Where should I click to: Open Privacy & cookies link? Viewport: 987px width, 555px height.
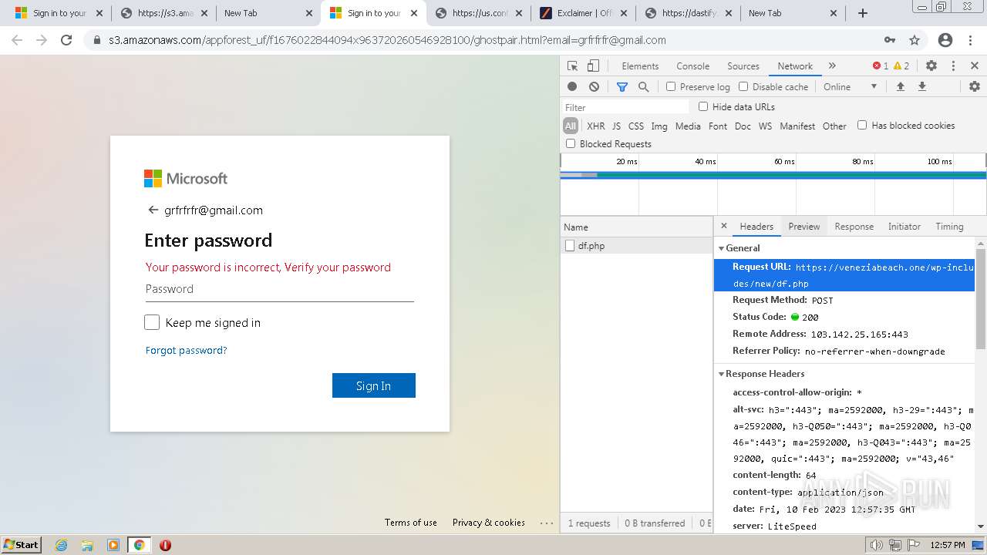pos(488,522)
